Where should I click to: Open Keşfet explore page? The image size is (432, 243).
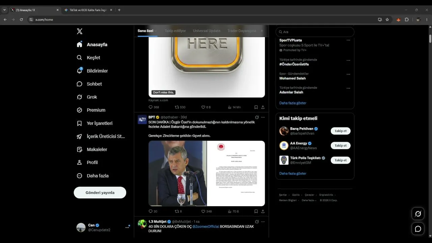pyautogui.click(x=89, y=58)
